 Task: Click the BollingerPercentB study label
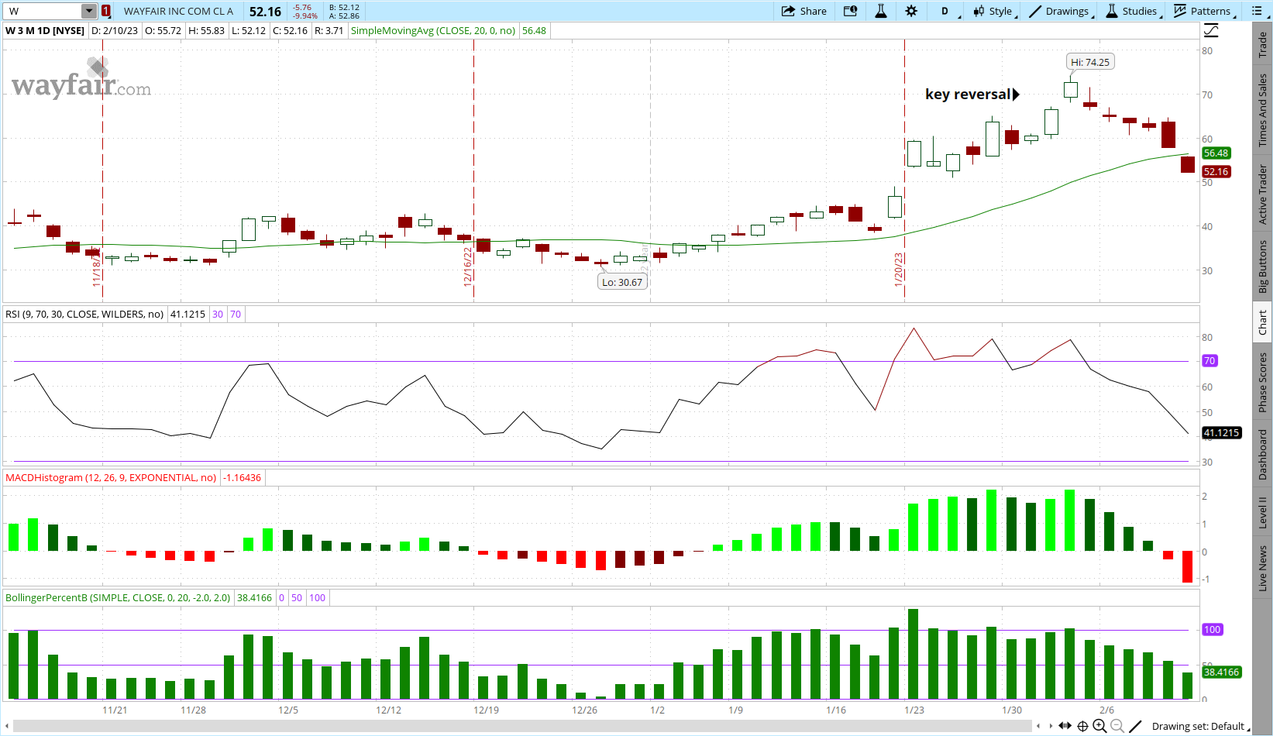point(118,597)
